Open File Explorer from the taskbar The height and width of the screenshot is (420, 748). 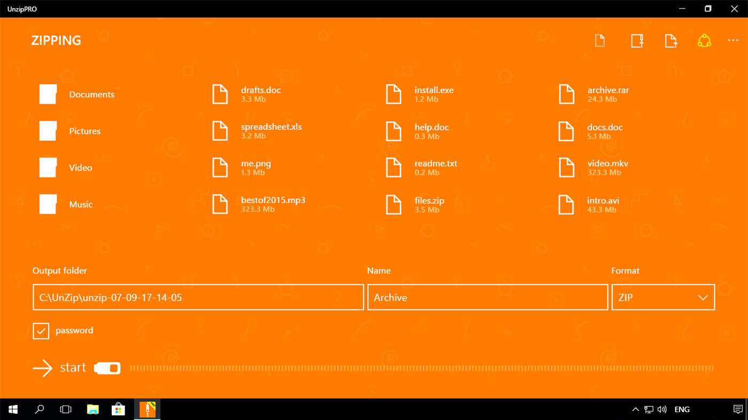[x=92, y=409]
